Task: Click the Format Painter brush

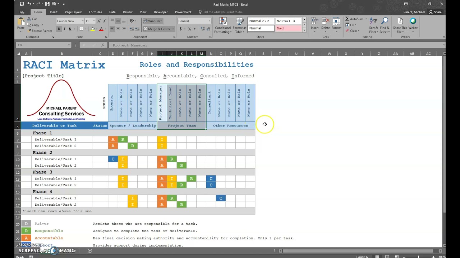Action: coord(29,31)
